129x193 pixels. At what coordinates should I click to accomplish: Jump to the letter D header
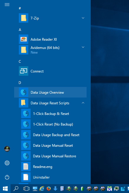point(20,83)
